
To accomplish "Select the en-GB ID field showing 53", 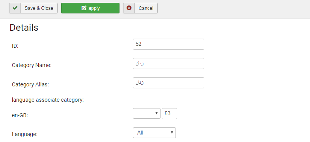I will click(x=170, y=114).
